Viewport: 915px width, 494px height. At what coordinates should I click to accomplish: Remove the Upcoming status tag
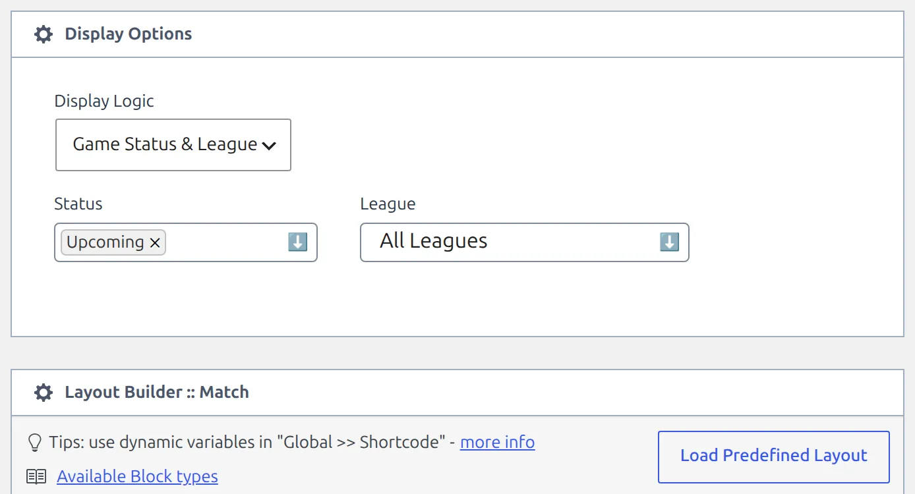click(155, 243)
